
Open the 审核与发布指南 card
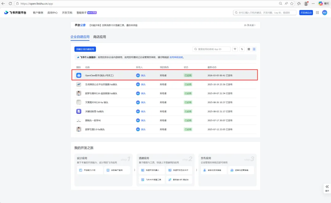214,170
